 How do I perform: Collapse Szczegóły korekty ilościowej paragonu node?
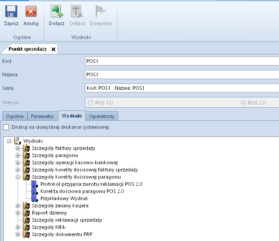[18, 177]
